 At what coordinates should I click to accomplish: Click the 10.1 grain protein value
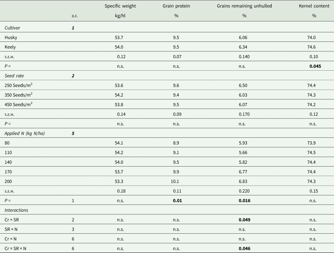pos(176,181)
